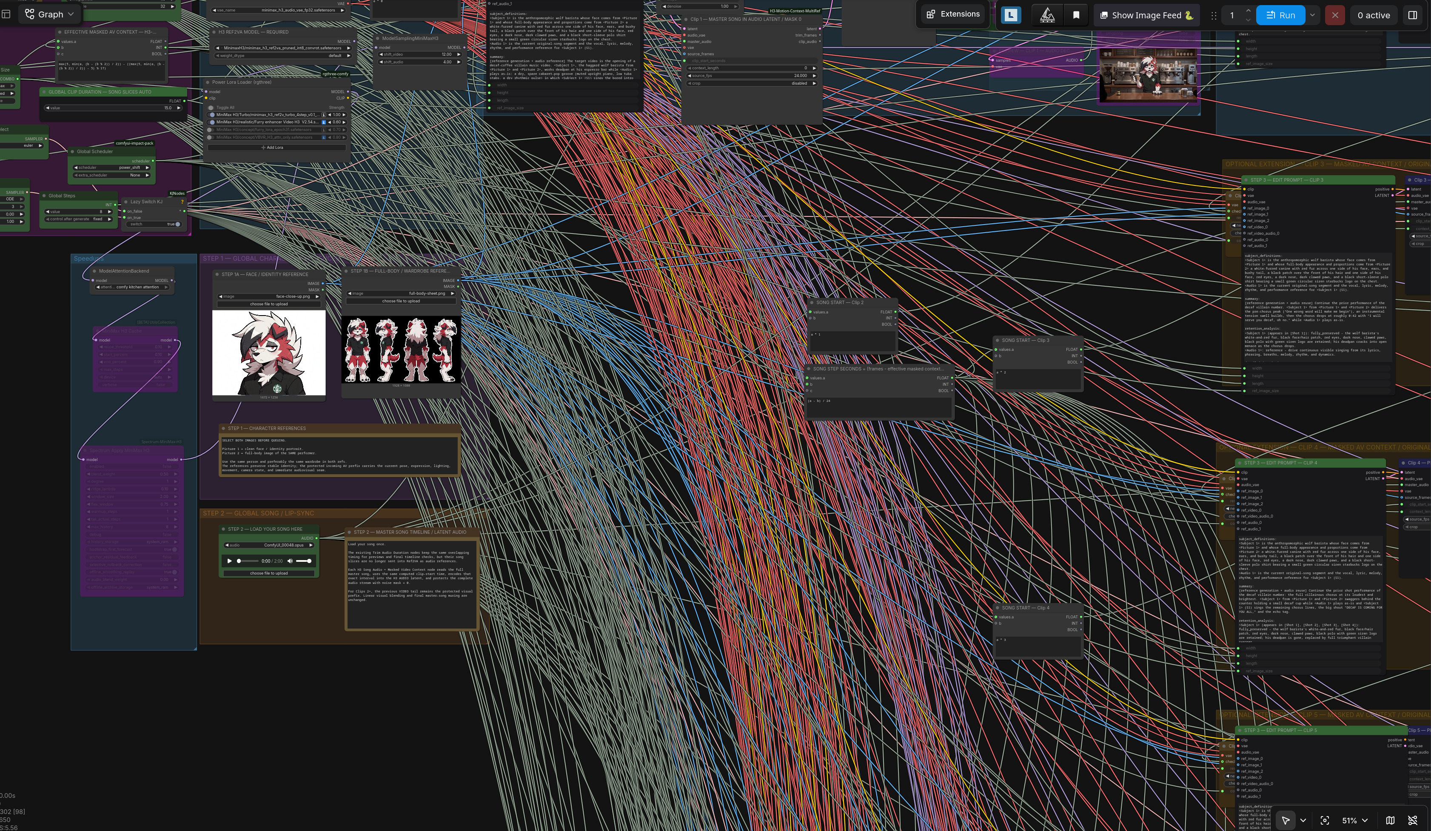Toggle the right side panel icon
This screenshot has width=1431, height=831.
coord(1413,15)
